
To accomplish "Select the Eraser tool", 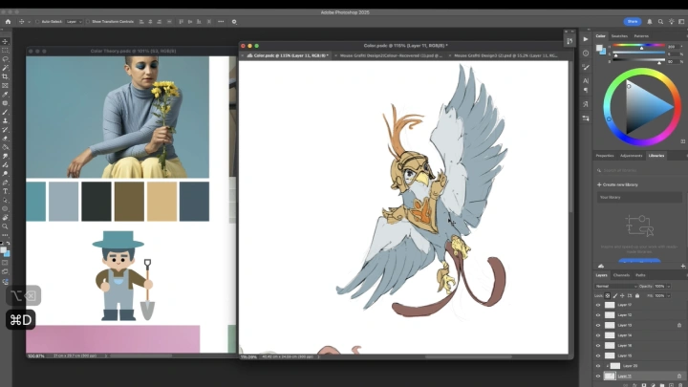I will click(x=6, y=139).
